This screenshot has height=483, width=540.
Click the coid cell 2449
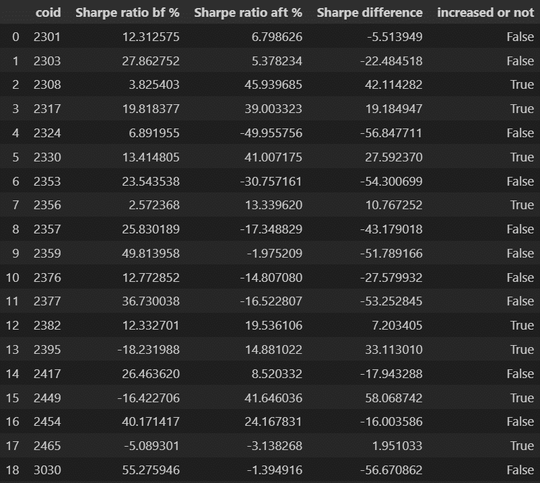click(x=47, y=398)
